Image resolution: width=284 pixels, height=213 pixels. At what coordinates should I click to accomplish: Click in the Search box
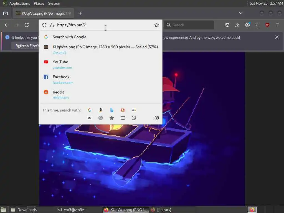(189, 25)
